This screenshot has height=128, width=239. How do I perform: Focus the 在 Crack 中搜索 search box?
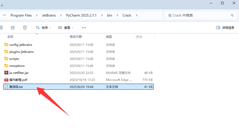pos(201,15)
